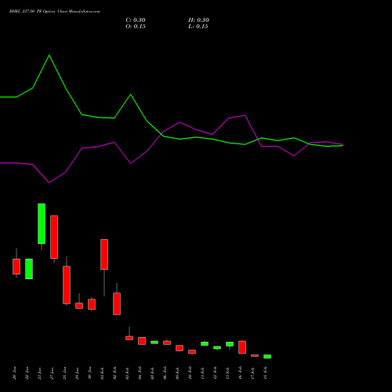Click the 30 Jan date label

pos(90,373)
